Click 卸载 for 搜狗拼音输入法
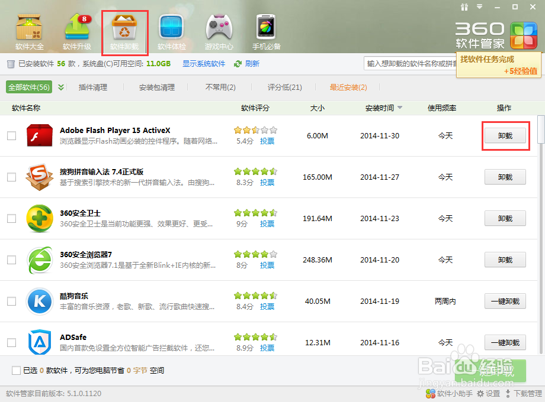545x402 pixels. pyautogui.click(x=505, y=177)
